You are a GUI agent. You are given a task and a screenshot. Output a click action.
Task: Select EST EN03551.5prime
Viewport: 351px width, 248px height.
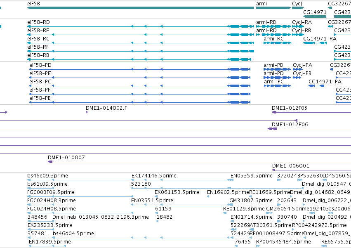tap(152, 201)
